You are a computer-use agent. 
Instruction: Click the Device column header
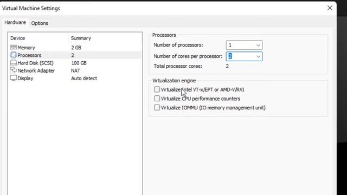(x=18, y=38)
